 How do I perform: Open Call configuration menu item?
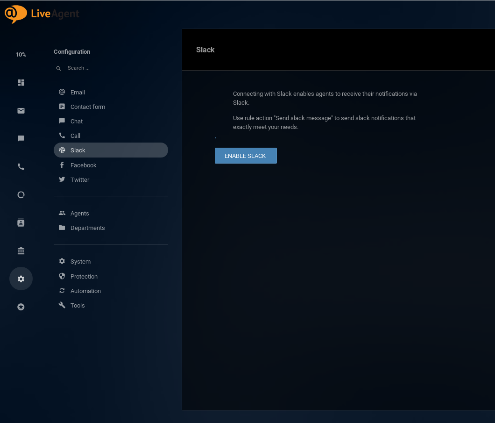tap(111, 136)
